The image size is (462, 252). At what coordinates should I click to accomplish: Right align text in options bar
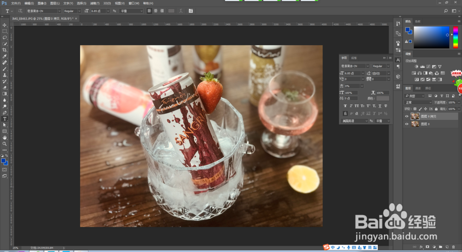pos(162,11)
